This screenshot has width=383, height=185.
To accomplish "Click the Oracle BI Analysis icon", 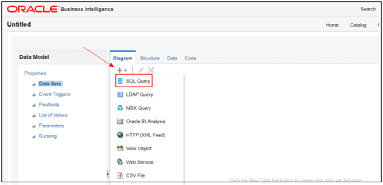I will pos(120,122).
